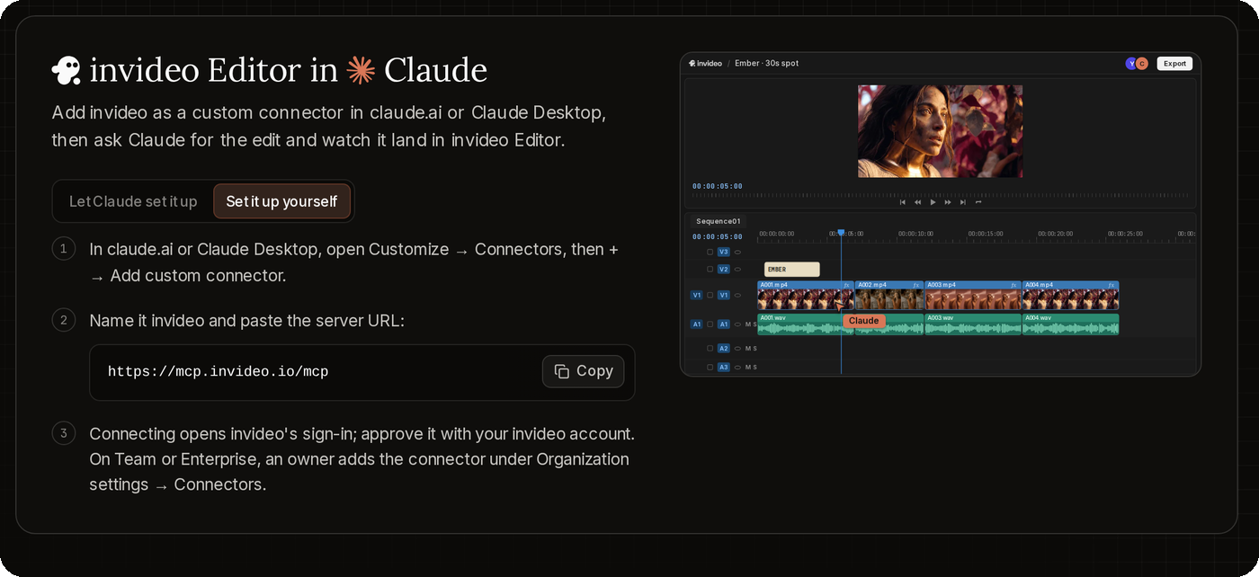Click the fx icon on clip A003.mp4

click(x=1014, y=285)
